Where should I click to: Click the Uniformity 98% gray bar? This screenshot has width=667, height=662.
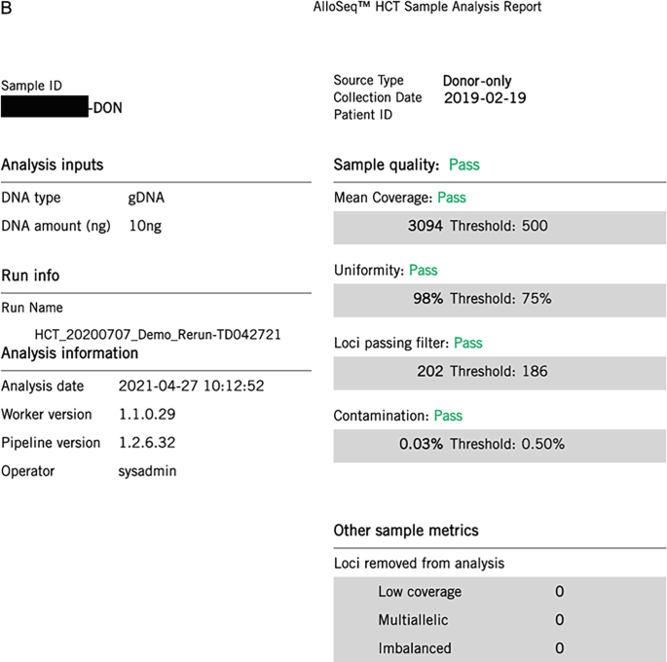(x=498, y=299)
